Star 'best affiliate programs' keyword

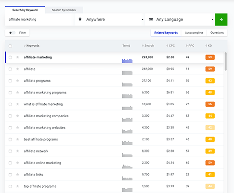18,139
